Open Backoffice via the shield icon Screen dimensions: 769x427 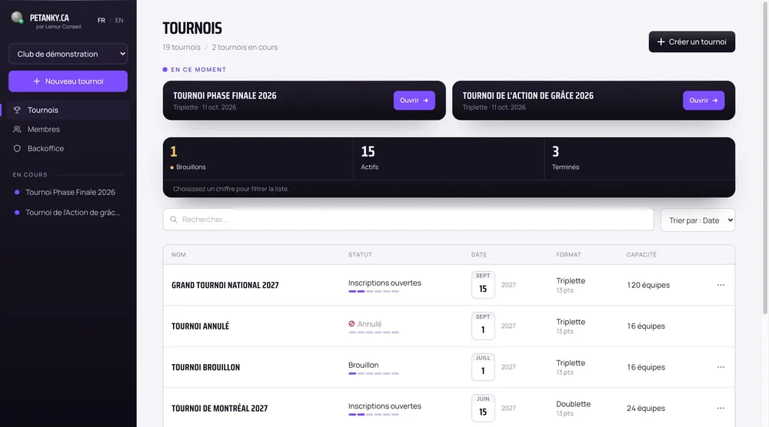coord(17,148)
